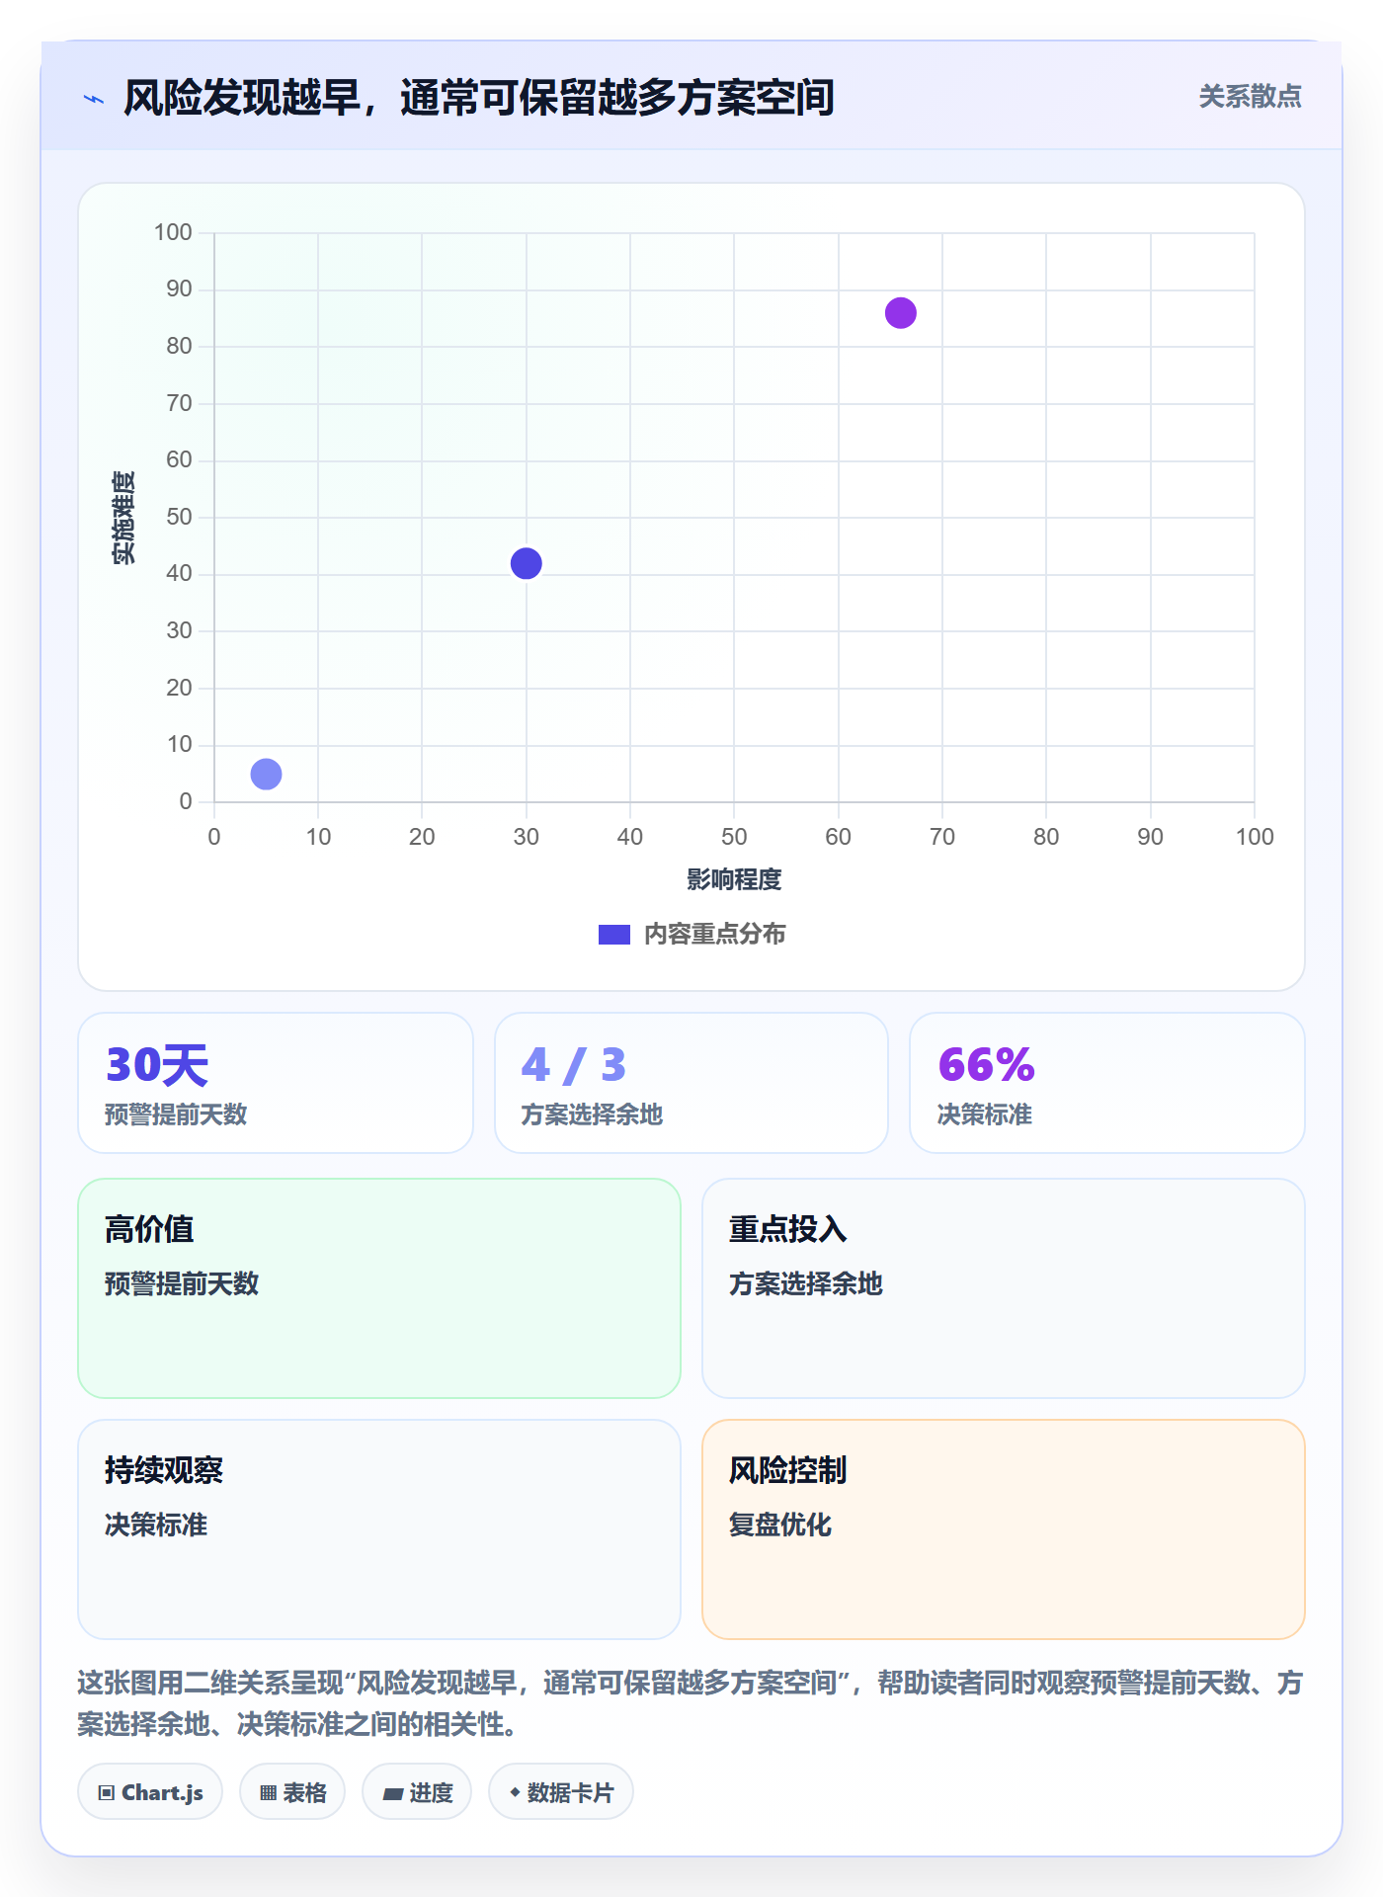Click the lightning bolt icon beside the title
The width and height of the screenshot is (1383, 1897).
pos(94,99)
